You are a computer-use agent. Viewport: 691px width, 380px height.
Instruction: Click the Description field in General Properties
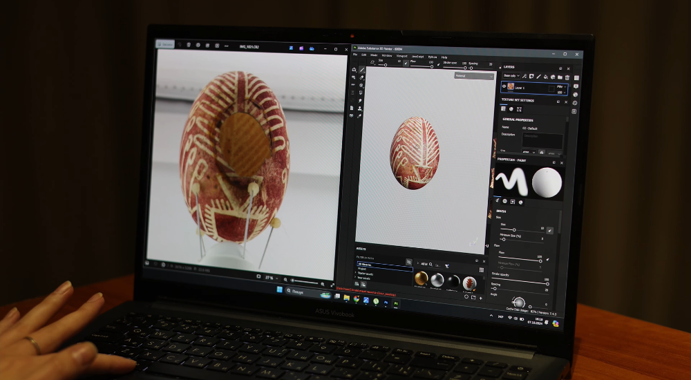(x=542, y=141)
